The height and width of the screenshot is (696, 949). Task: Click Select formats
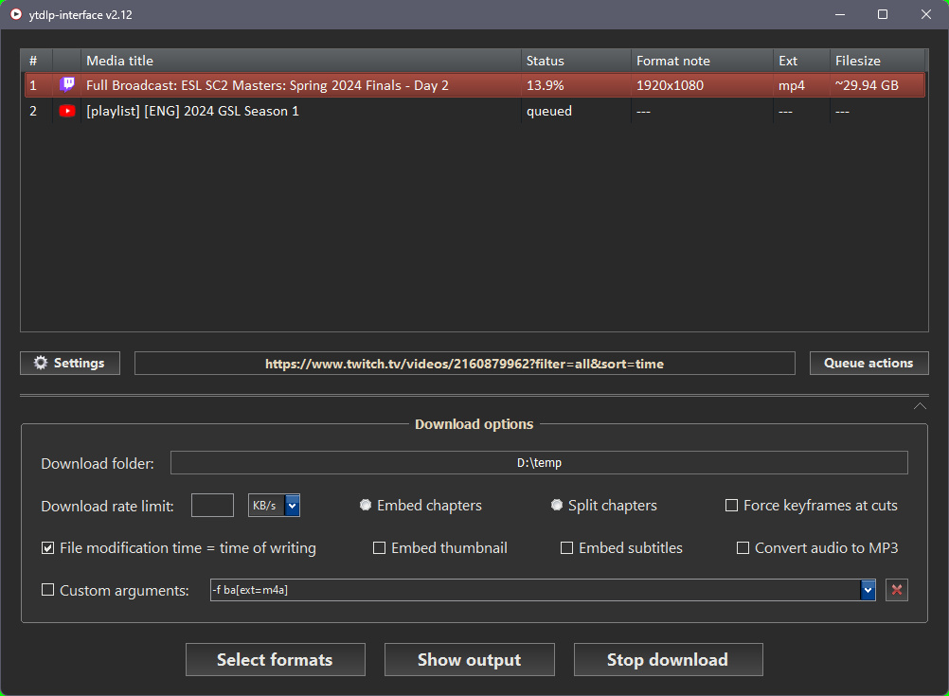[x=275, y=659]
